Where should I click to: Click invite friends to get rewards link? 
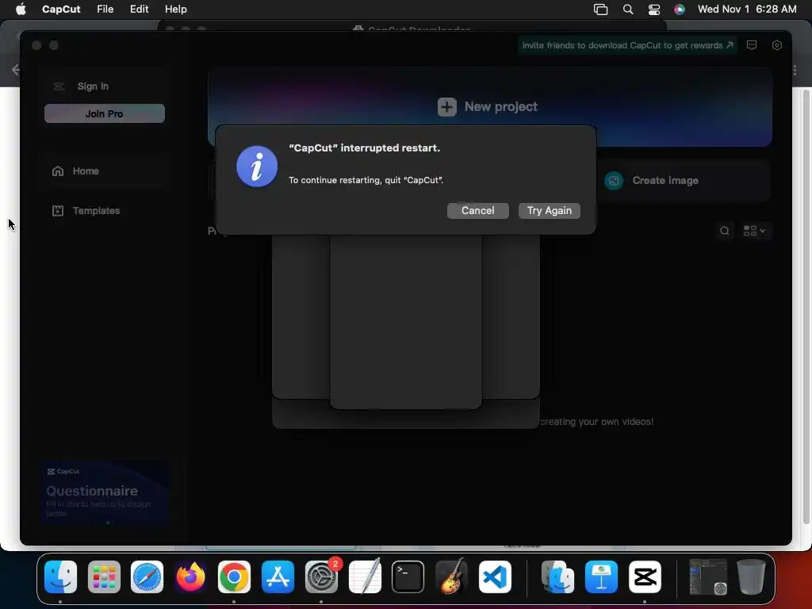tap(627, 45)
